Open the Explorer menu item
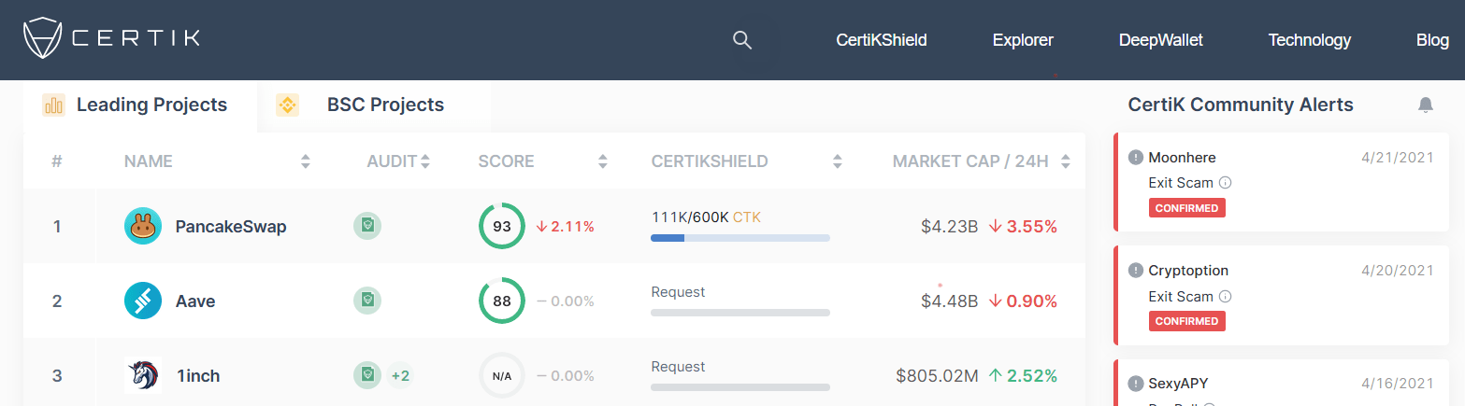 point(1023,40)
